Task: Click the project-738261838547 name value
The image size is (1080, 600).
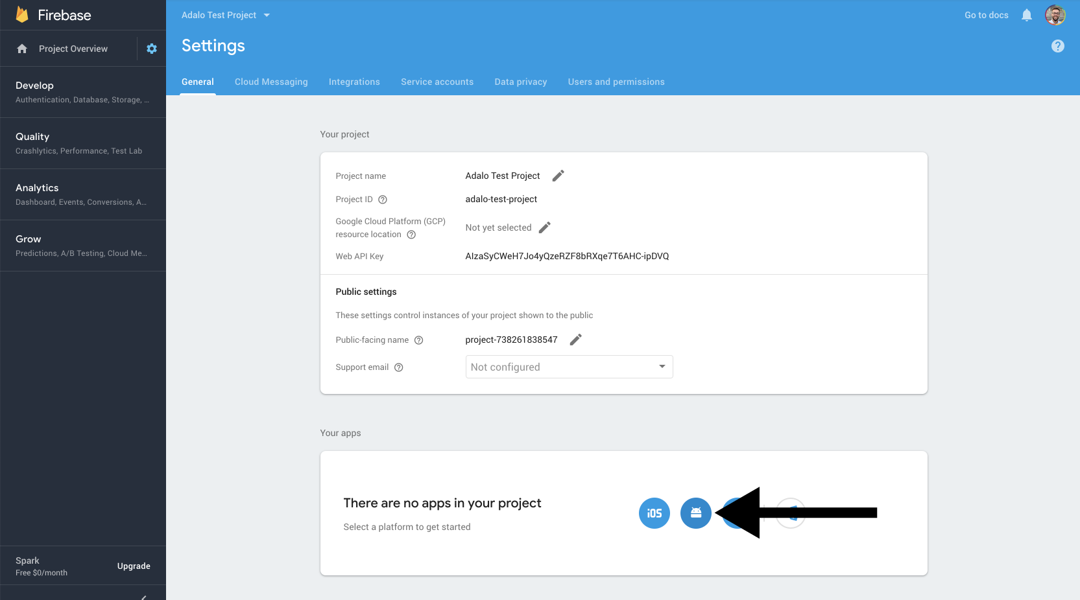Action: 511,340
